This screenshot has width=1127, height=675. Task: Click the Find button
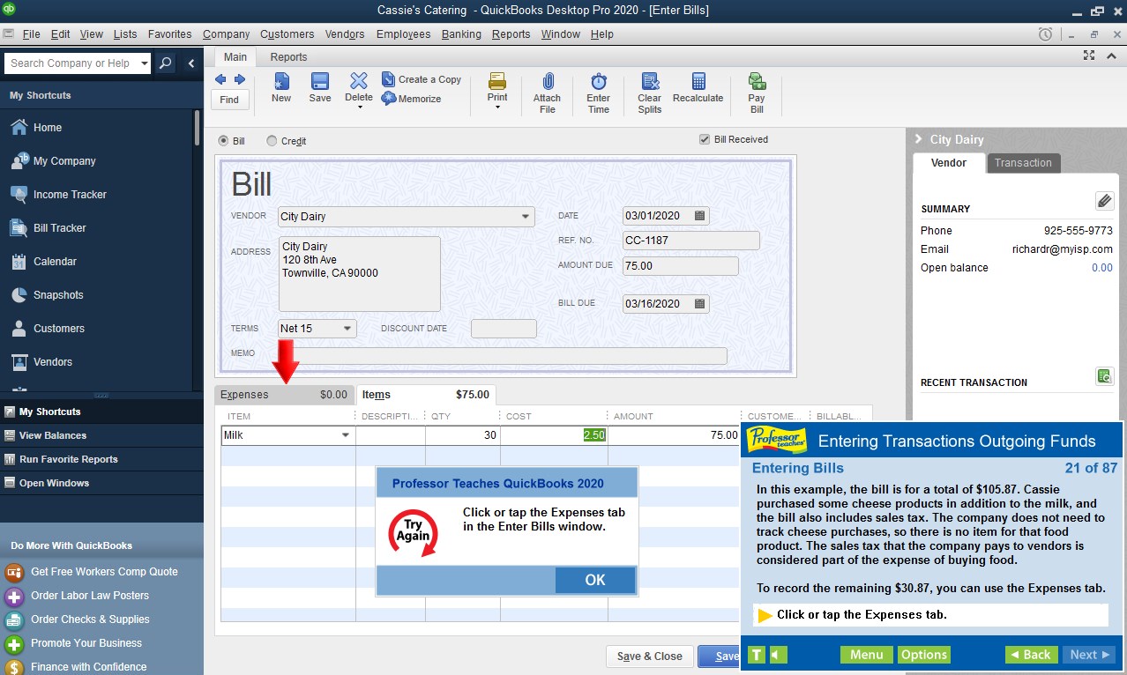(229, 100)
